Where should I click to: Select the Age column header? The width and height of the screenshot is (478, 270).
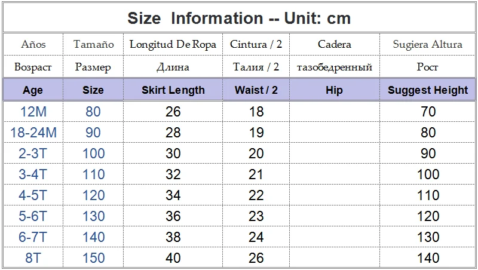click(33, 90)
